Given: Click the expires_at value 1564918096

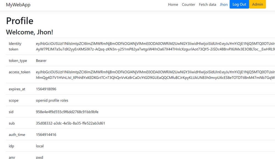Looking at the screenshot, I should pos(46,89).
